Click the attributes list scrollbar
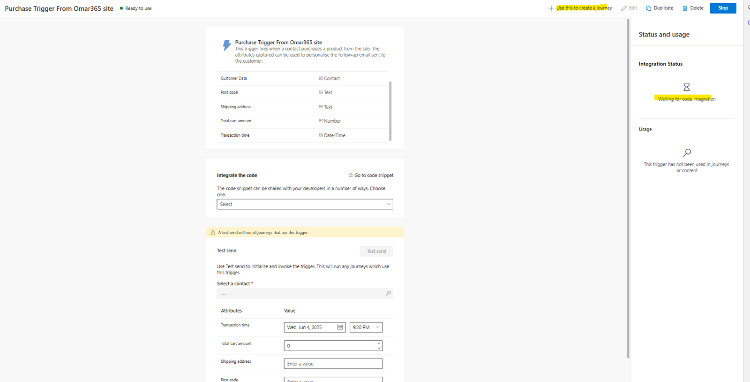 [x=390, y=111]
